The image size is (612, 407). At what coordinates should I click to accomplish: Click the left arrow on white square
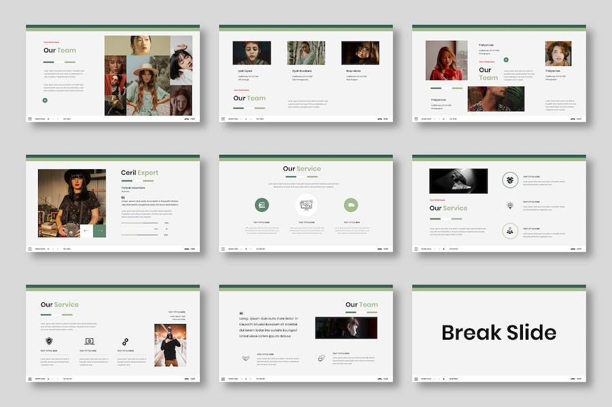pos(86,231)
